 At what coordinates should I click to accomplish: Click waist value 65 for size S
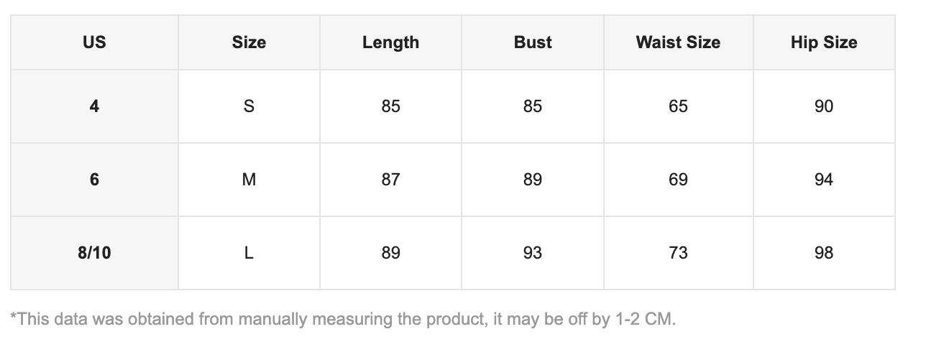(x=678, y=106)
